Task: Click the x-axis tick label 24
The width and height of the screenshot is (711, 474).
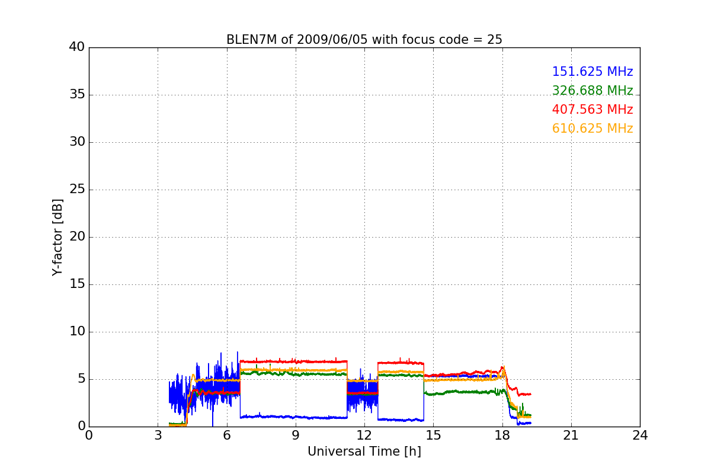Action: tap(640, 435)
